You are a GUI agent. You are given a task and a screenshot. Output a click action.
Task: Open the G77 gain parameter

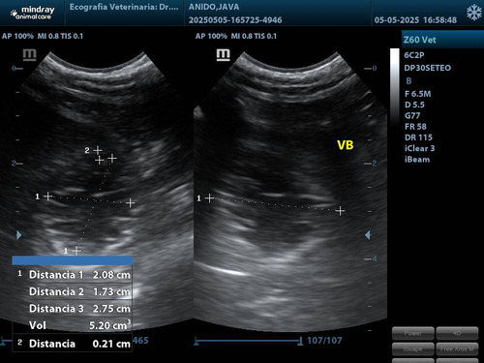coord(412,115)
